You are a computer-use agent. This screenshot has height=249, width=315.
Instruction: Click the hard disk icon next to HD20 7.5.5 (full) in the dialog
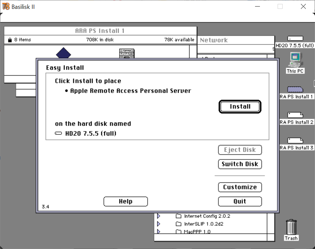[x=58, y=133]
